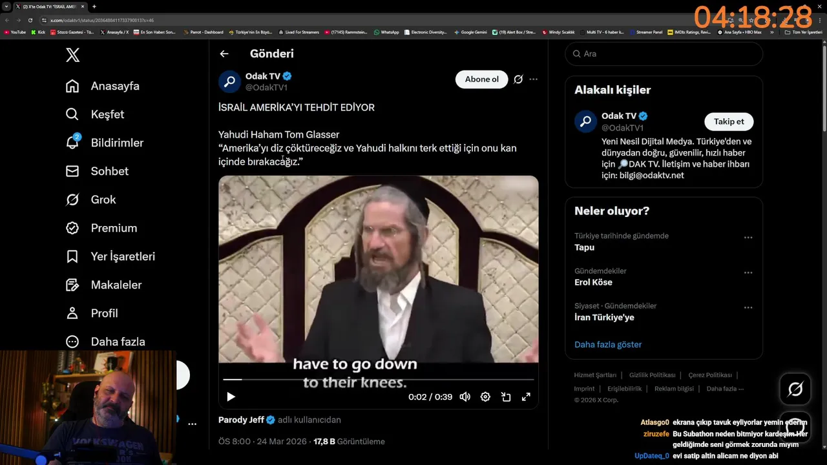Open video settings gear icon

[x=485, y=397]
